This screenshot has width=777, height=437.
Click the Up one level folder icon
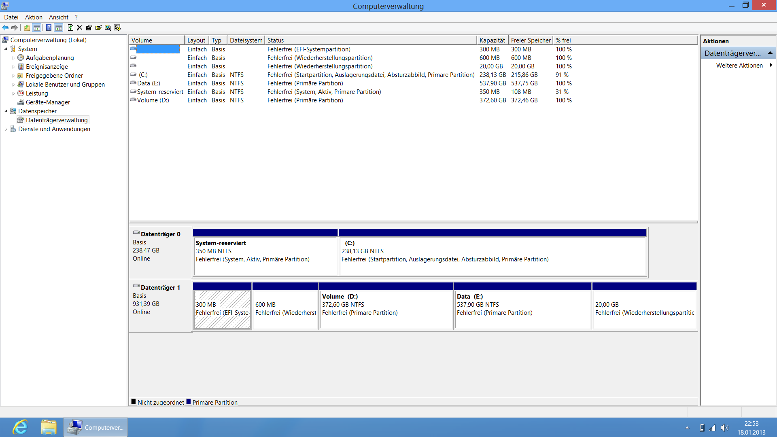(27, 28)
